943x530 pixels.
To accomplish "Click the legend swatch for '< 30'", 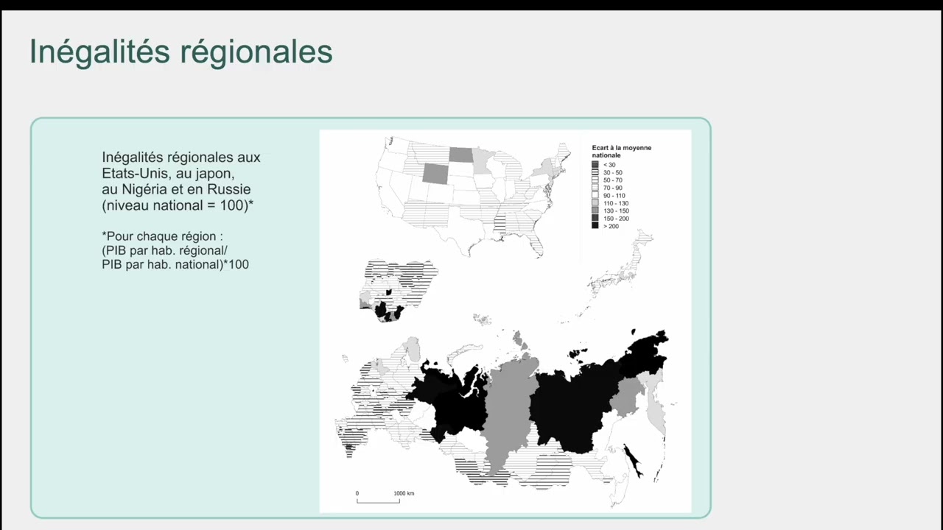I will click(x=595, y=165).
